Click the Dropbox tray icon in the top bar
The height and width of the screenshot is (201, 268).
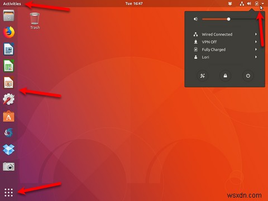coord(230,3)
